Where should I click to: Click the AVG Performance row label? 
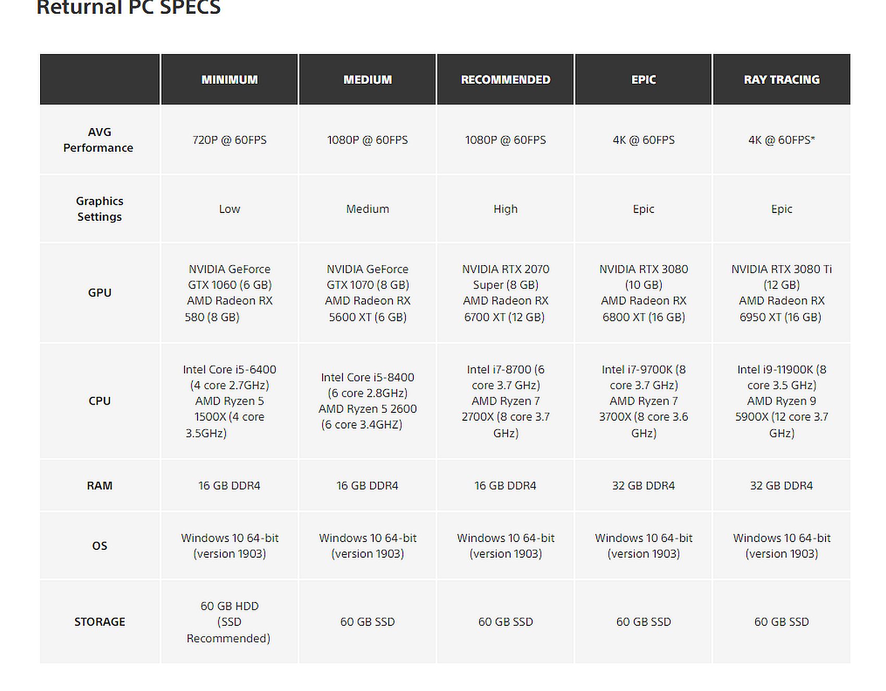(99, 140)
